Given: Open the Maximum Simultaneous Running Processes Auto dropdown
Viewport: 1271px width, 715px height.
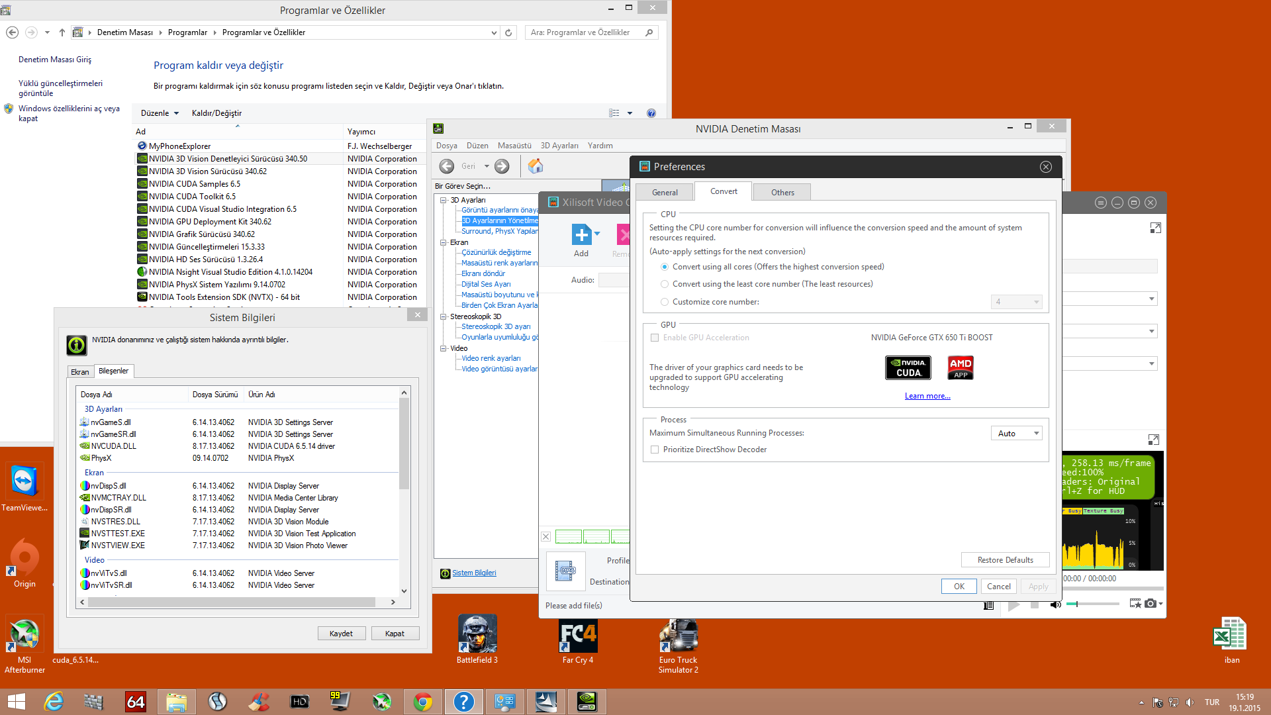Looking at the screenshot, I should click(1016, 434).
